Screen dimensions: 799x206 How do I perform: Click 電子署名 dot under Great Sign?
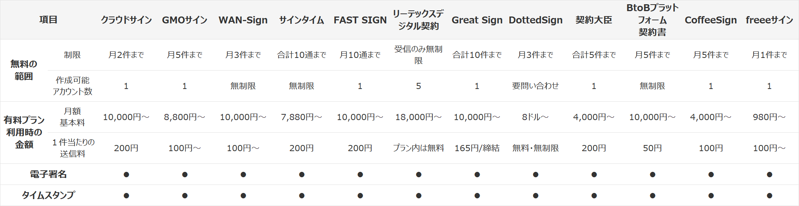point(477,175)
